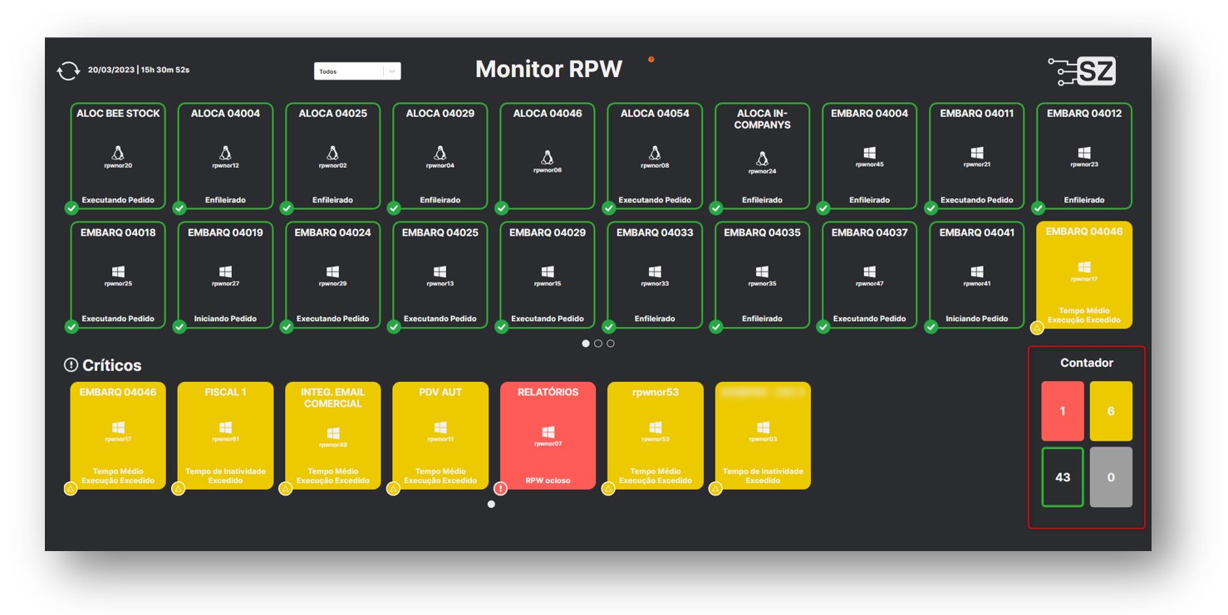Open the PDV AUT critical card
Screen dimensions: 1228x615
pyautogui.click(x=440, y=436)
